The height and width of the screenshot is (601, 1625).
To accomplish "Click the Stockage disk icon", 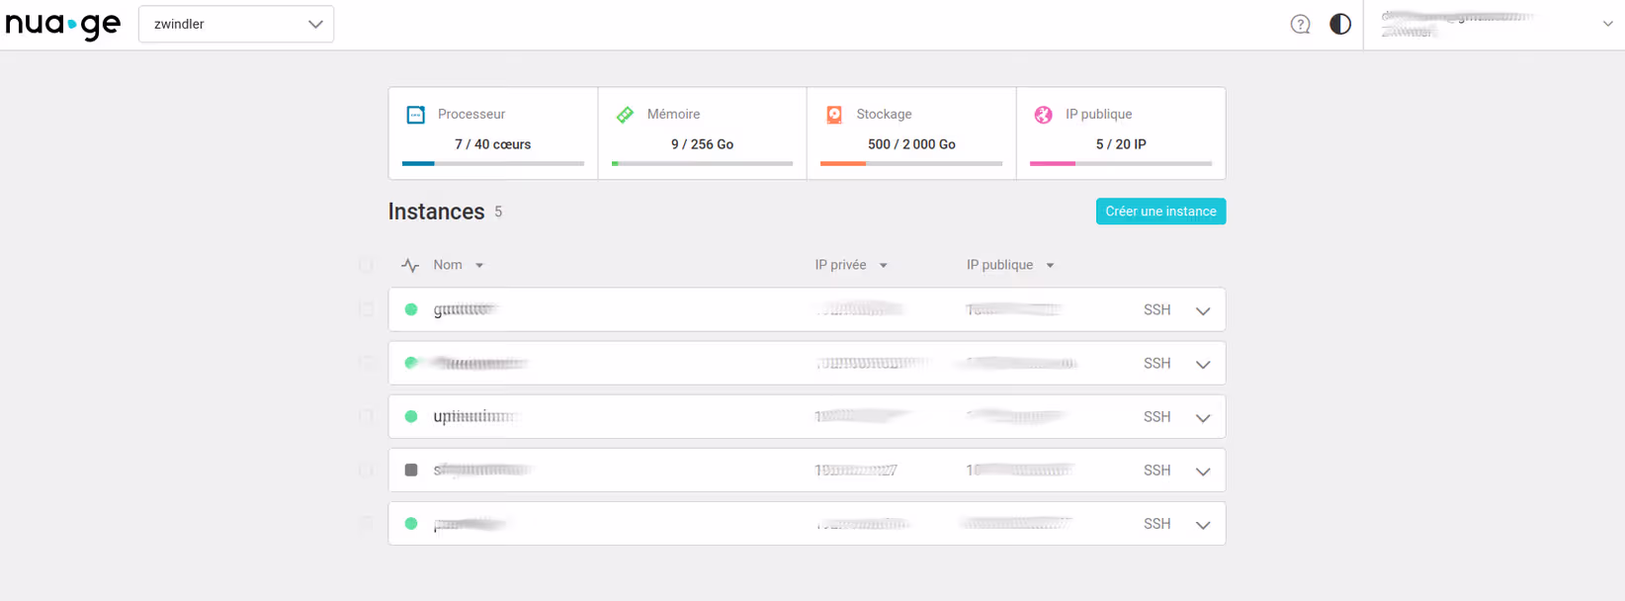I will 834,115.
